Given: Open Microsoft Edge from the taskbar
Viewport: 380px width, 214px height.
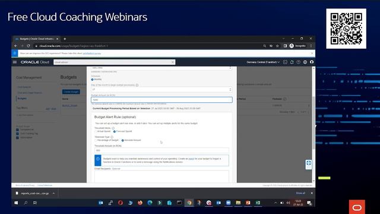Looking at the screenshot, I should [x=150, y=203].
